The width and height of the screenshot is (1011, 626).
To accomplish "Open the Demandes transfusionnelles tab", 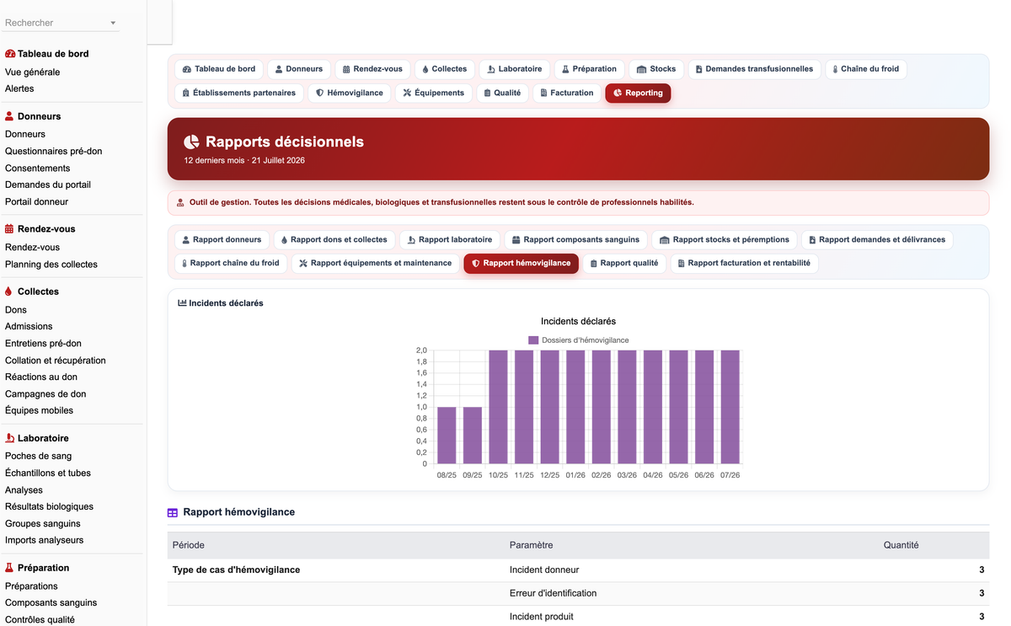I will point(754,69).
